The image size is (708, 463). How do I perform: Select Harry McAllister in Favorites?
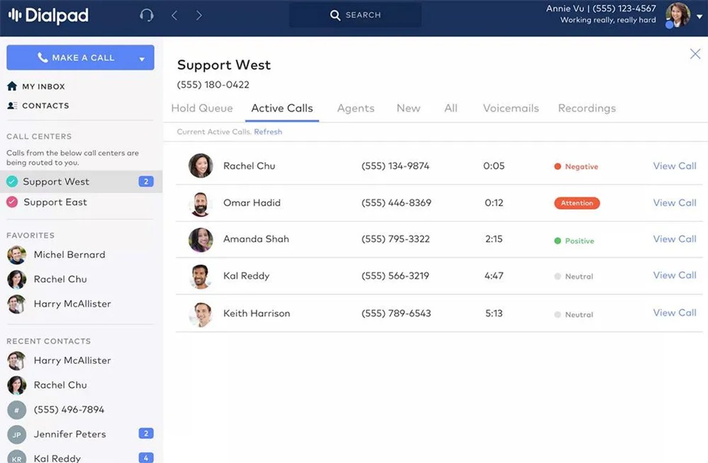point(59,304)
